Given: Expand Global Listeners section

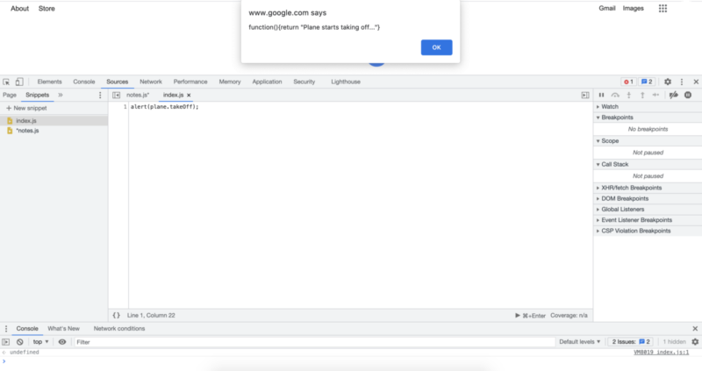Looking at the screenshot, I should point(648,210).
